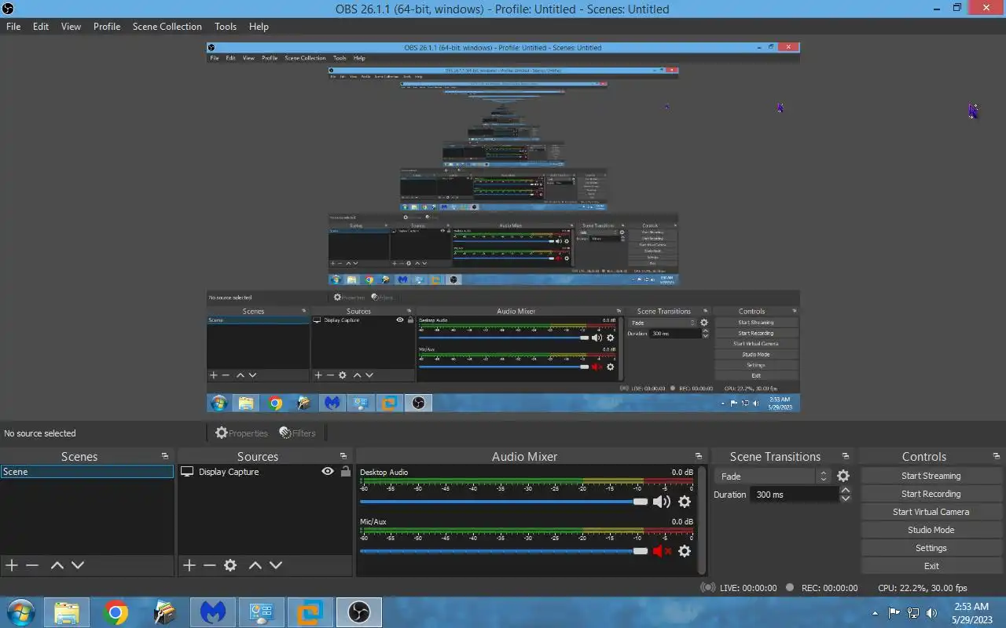Open the Tools menu
1006x628 pixels.
coord(226,26)
